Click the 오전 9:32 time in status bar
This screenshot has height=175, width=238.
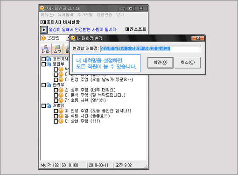click(124, 165)
